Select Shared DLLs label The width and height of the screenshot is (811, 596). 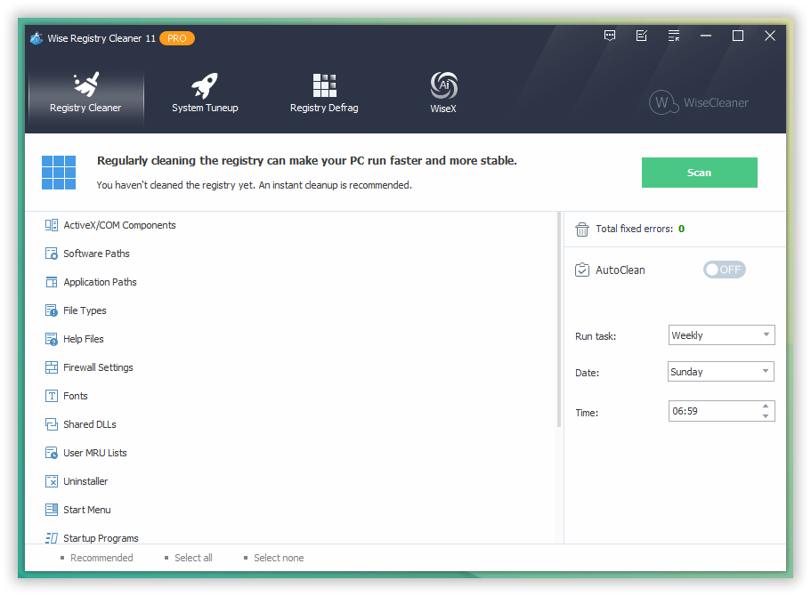pyautogui.click(x=90, y=424)
